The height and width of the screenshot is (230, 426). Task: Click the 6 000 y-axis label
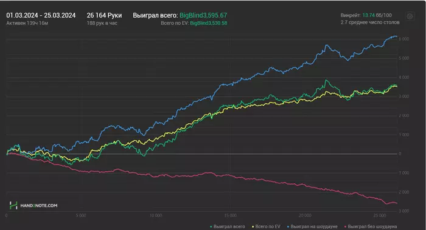(403, 39)
